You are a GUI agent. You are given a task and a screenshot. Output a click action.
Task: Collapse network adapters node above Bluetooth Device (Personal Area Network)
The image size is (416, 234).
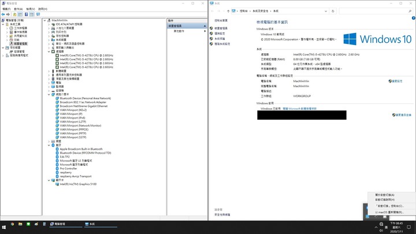[49, 94]
